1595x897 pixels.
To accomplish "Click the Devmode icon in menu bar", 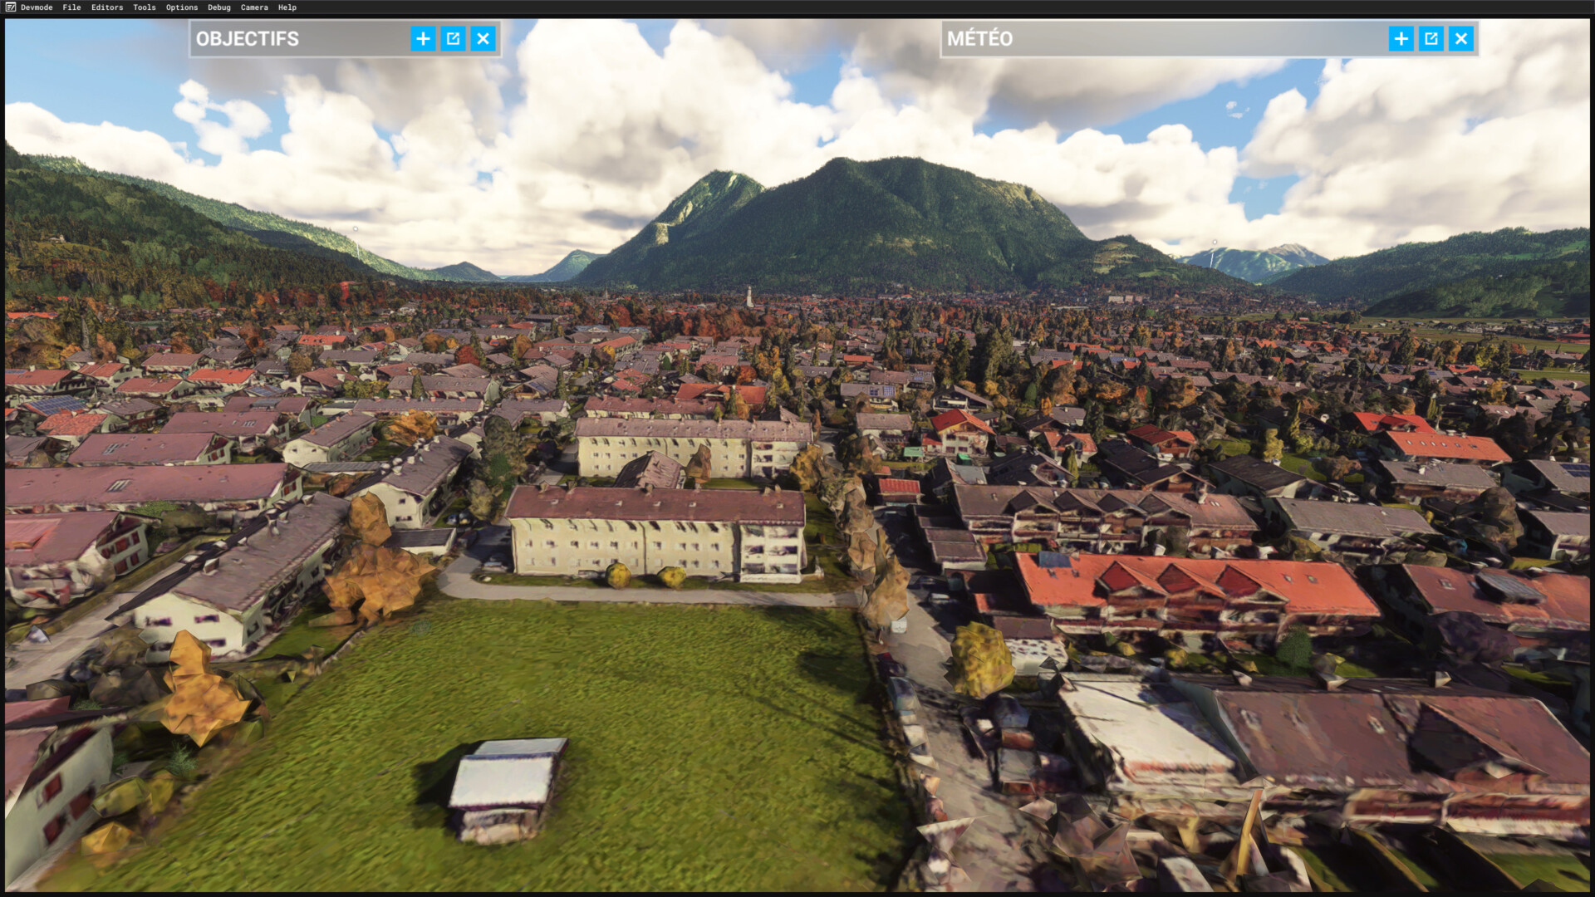I will pos(10,7).
